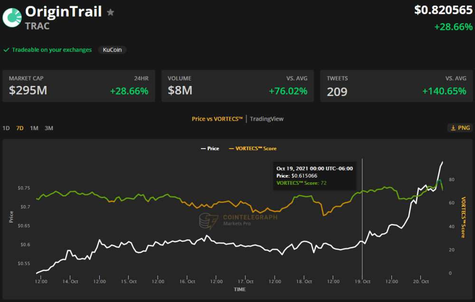This screenshot has width=475, height=302.
Task: Click the Oct 19, 2021 tooltip date
Action: click(314, 169)
